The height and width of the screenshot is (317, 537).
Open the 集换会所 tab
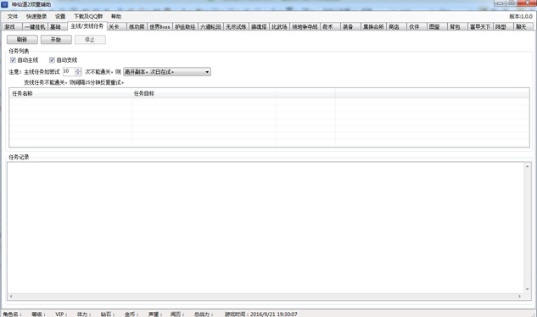coord(373,27)
